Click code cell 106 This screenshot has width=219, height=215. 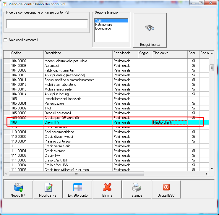tap(27, 122)
